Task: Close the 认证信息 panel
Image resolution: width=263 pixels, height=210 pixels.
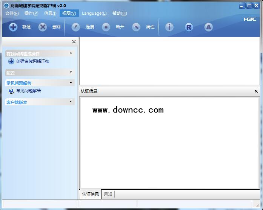Action: pyautogui.click(x=256, y=91)
